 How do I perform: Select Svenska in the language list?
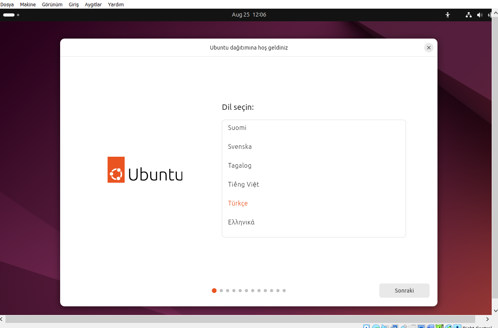point(314,146)
